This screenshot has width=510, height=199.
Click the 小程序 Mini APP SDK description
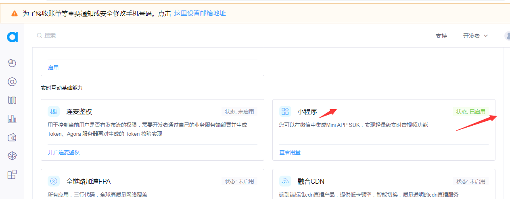coord(353,125)
